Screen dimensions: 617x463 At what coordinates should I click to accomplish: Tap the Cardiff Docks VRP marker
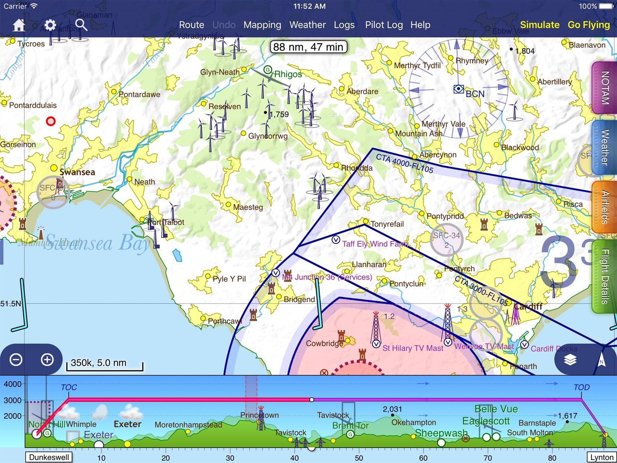coord(524,345)
